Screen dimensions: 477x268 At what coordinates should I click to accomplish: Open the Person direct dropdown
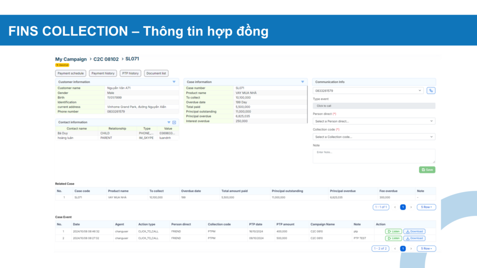(374, 121)
